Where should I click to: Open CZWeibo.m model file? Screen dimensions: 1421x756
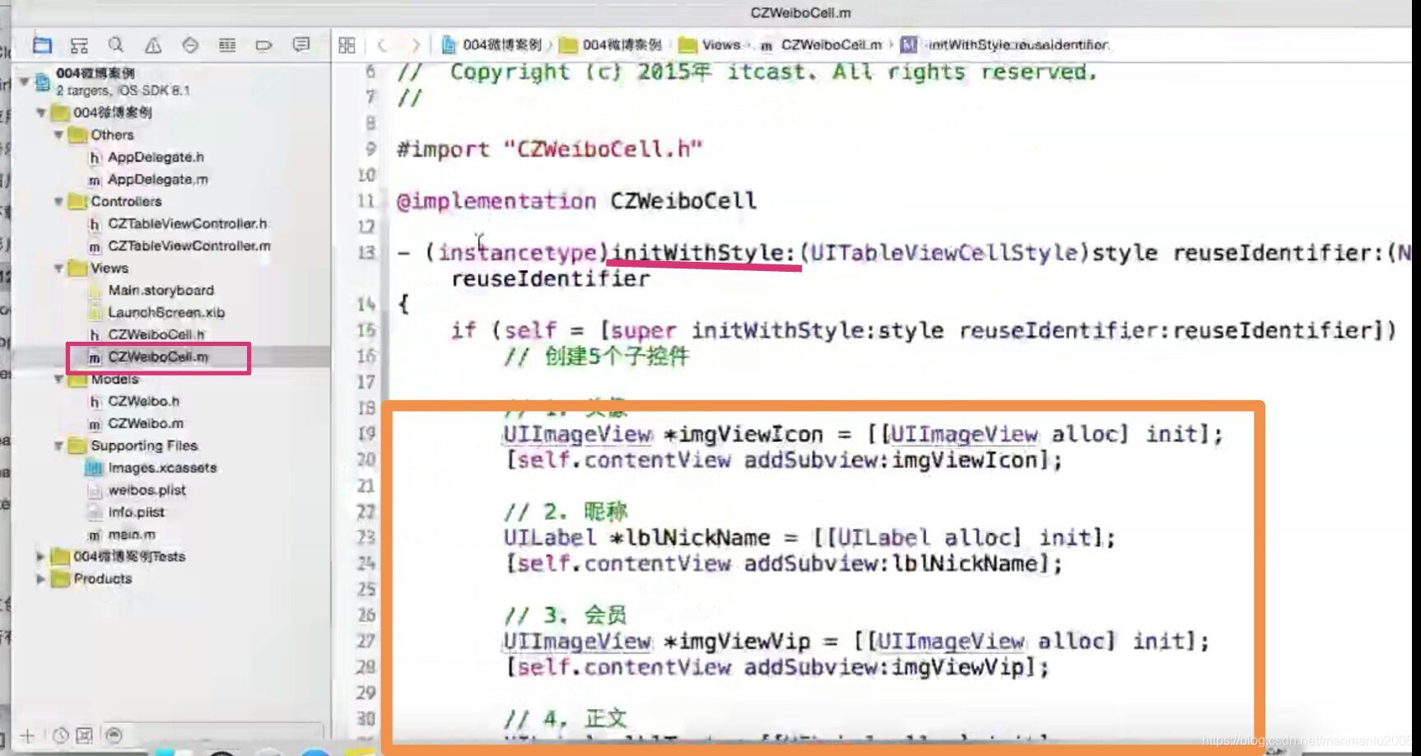145,424
